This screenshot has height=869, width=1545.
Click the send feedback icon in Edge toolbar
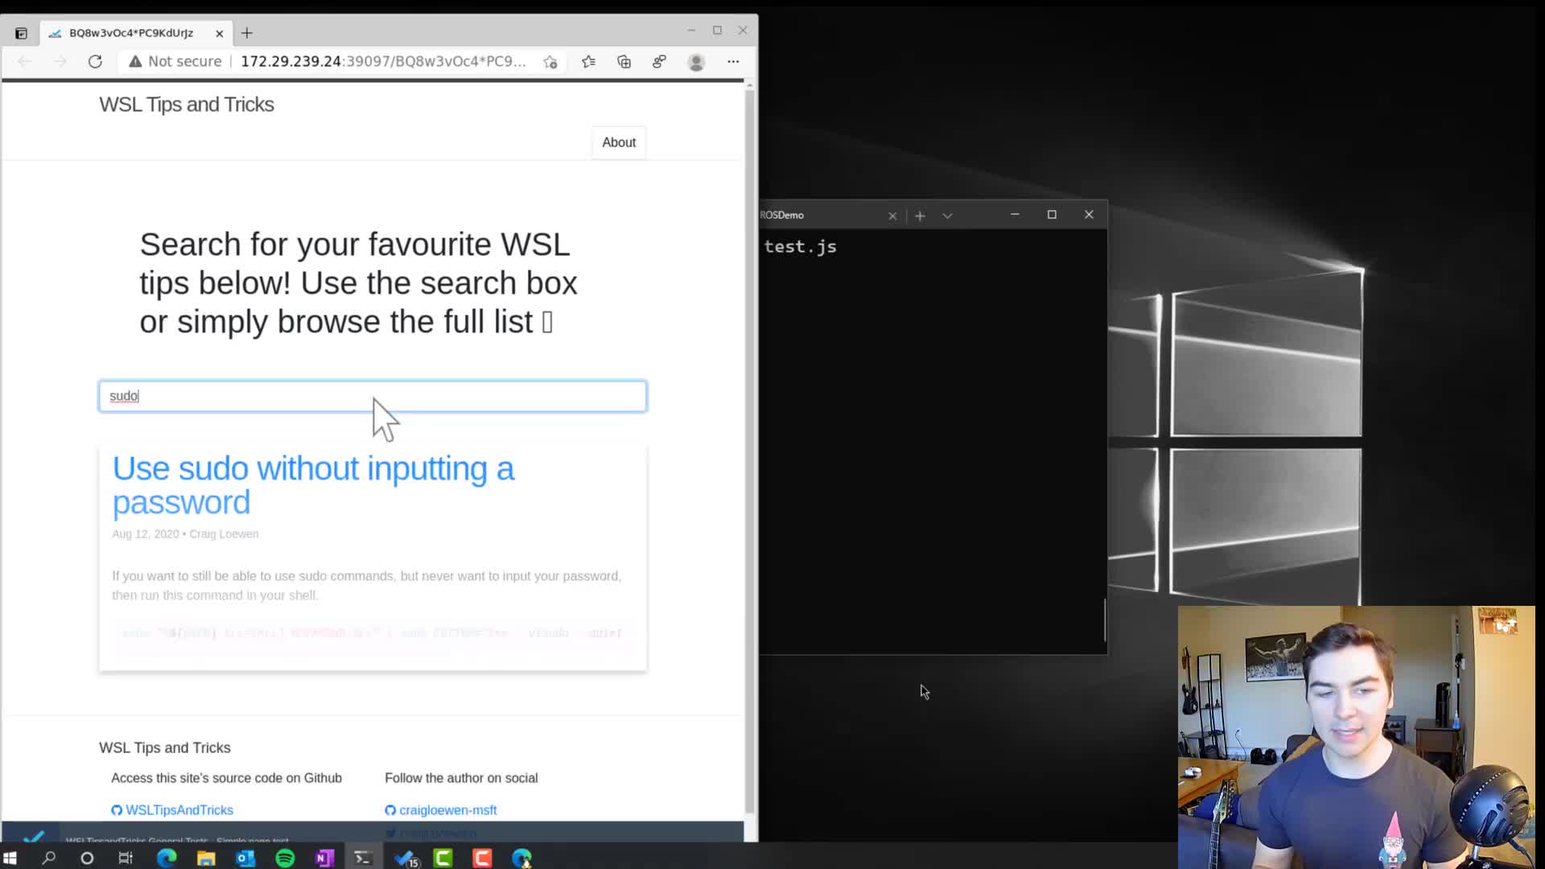tap(660, 61)
